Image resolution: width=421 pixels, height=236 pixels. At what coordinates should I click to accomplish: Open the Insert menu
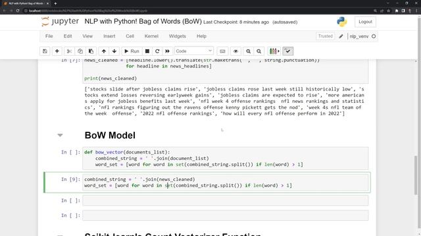(109, 36)
